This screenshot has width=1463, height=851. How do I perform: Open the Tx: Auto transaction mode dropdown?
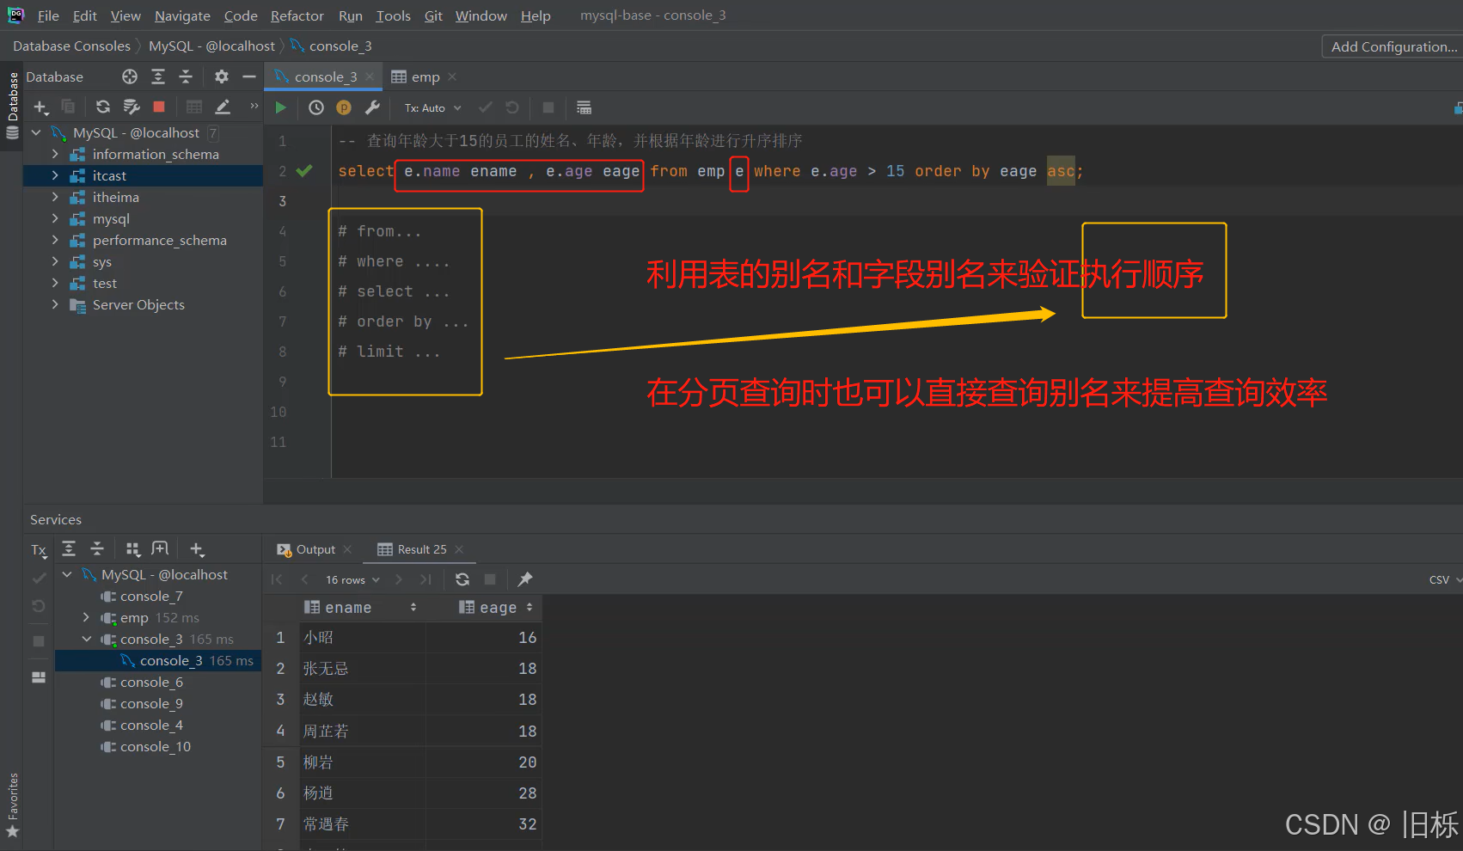(x=433, y=107)
